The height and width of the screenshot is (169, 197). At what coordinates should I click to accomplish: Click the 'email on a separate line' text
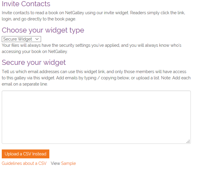point(25,84)
